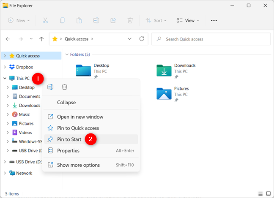Choose Collapse from the context menu
This screenshot has width=274, height=198.
(91, 103)
